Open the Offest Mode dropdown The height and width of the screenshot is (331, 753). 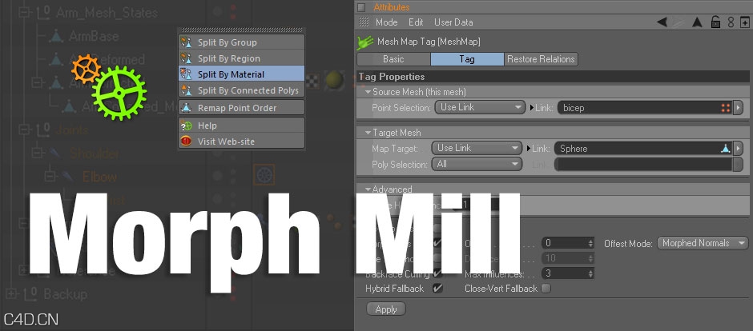(702, 243)
